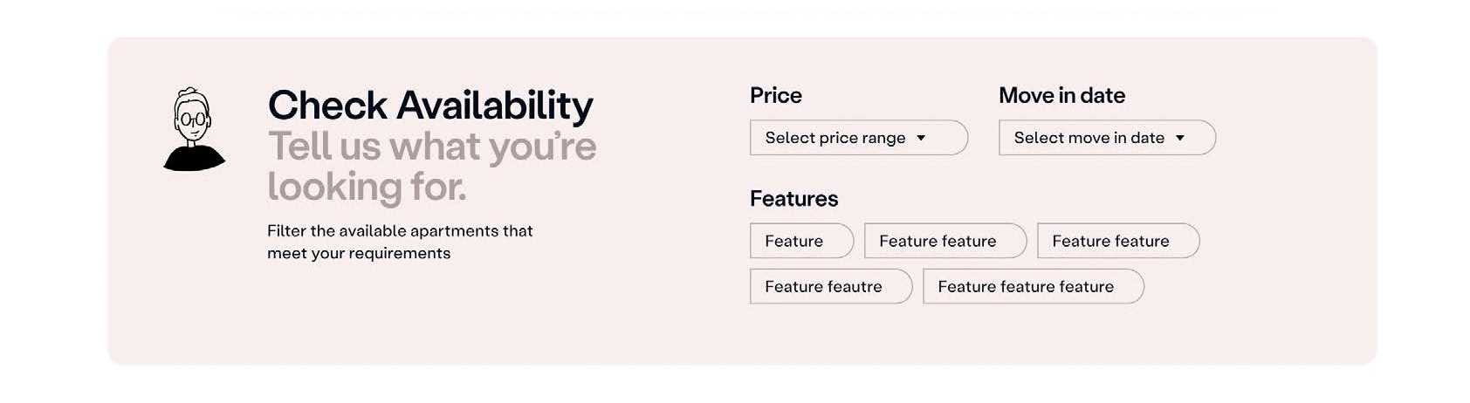Click the 'Features' section heading
1470x403 pixels.
click(793, 199)
